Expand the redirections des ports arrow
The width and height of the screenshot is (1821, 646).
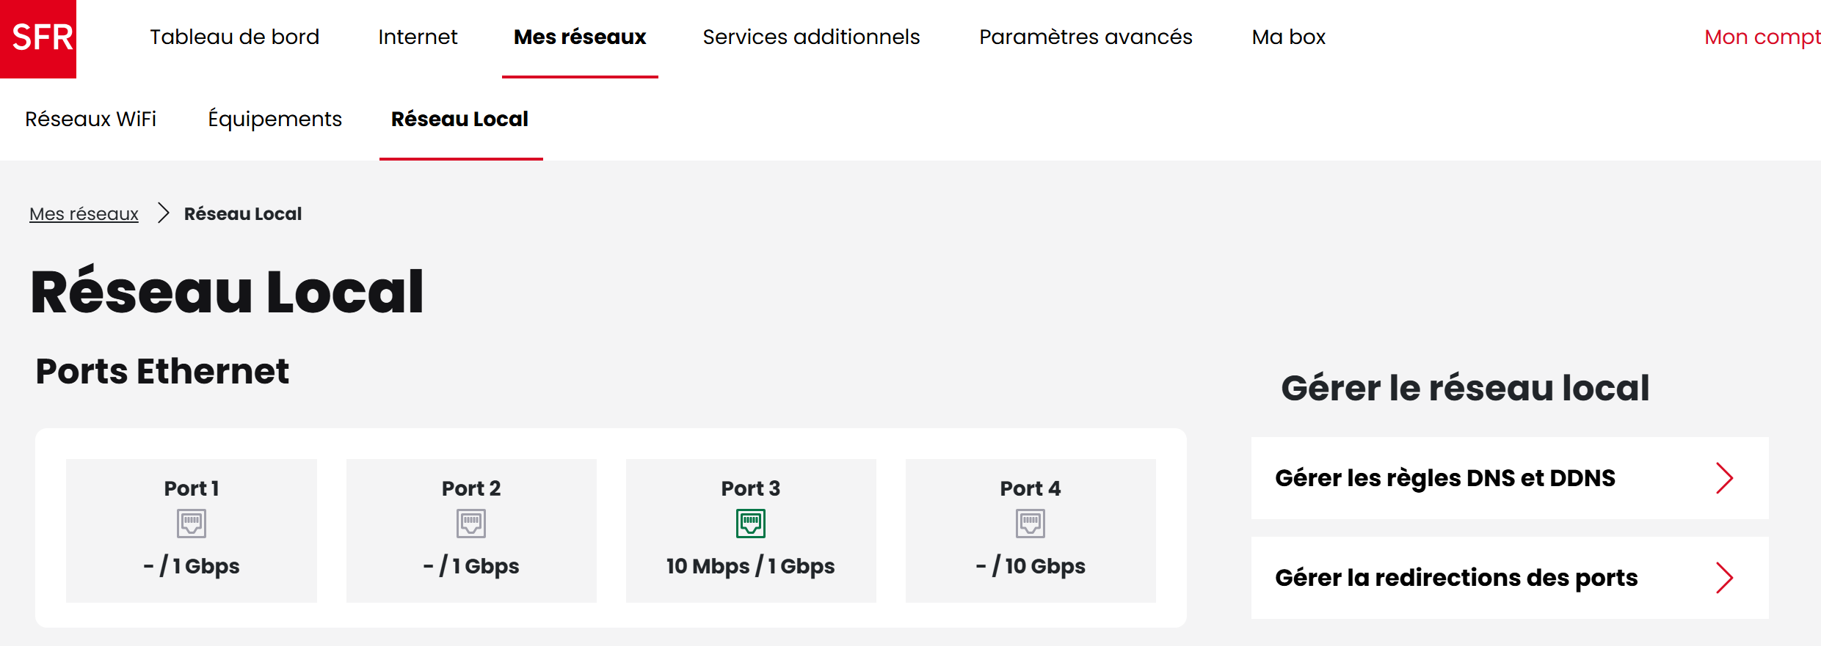(x=1724, y=578)
